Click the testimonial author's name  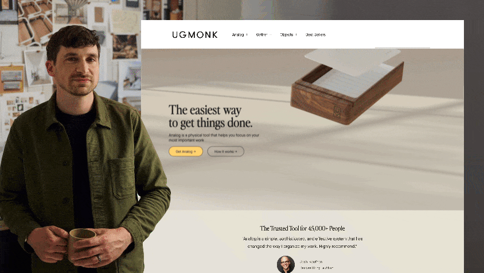coord(311,262)
